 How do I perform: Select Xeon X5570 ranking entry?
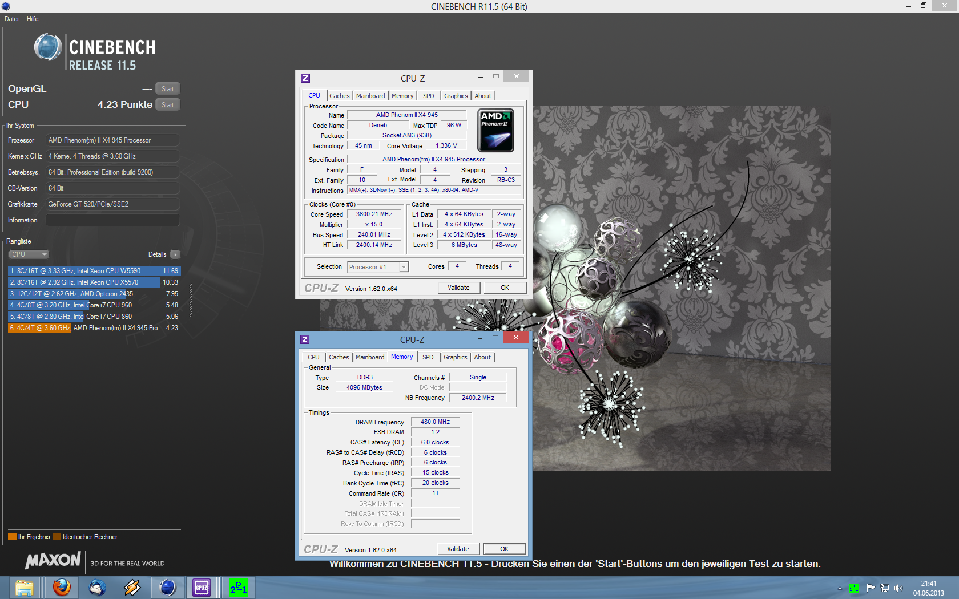click(x=94, y=282)
